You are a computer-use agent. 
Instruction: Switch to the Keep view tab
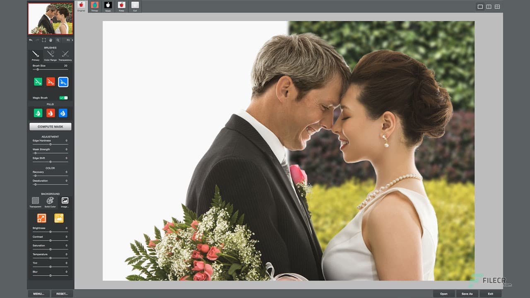coord(121,6)
